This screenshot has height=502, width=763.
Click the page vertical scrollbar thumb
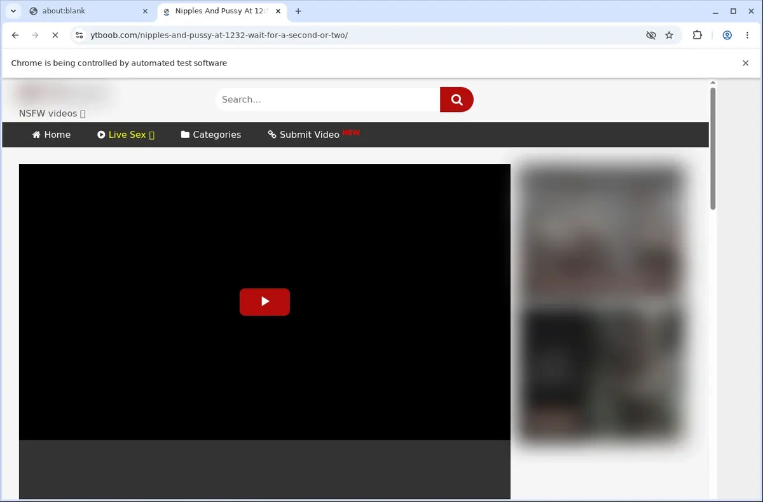point(713,148)
